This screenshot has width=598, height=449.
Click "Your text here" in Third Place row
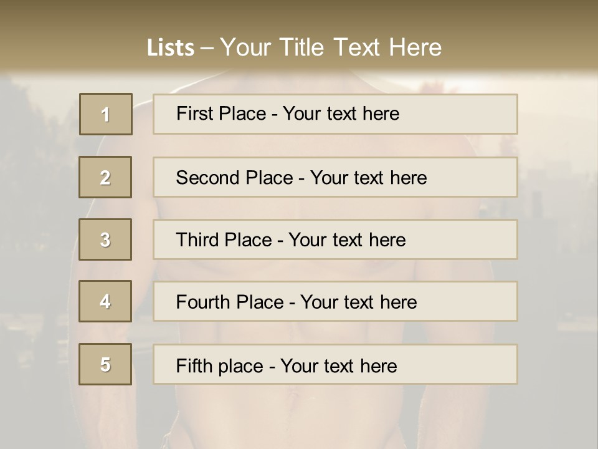pos(347,240)
